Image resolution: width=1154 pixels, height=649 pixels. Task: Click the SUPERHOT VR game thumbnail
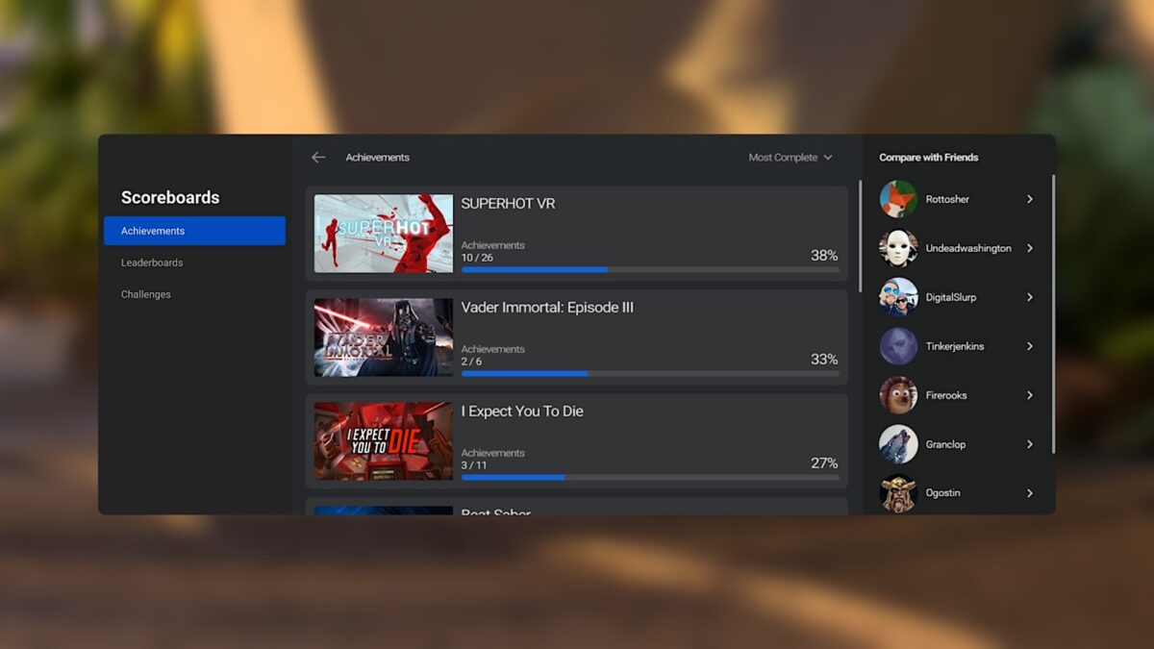[384, 234]
